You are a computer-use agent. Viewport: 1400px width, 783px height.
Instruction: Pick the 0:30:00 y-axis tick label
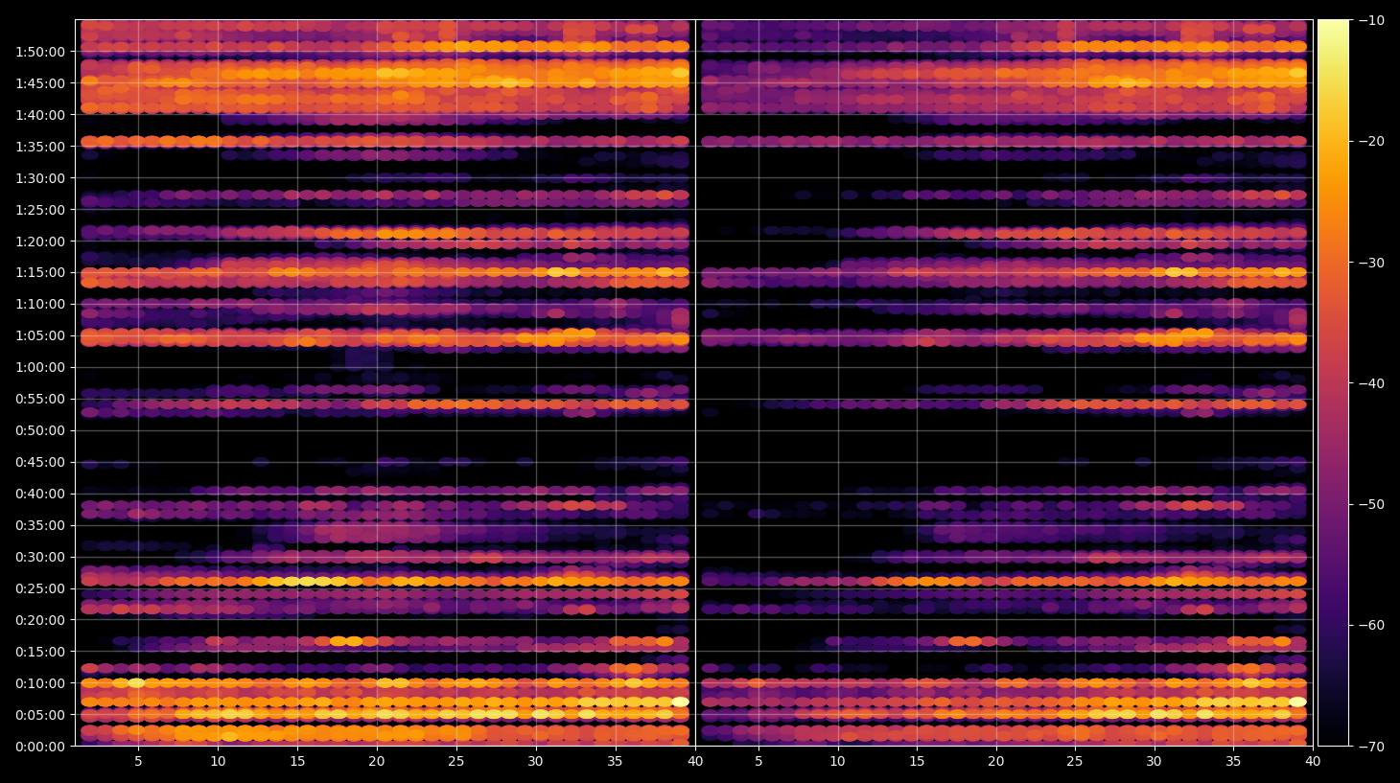coord(40,557)
